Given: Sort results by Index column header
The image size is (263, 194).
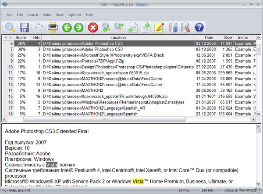Looking at the screenshot, I should point(243,37).
